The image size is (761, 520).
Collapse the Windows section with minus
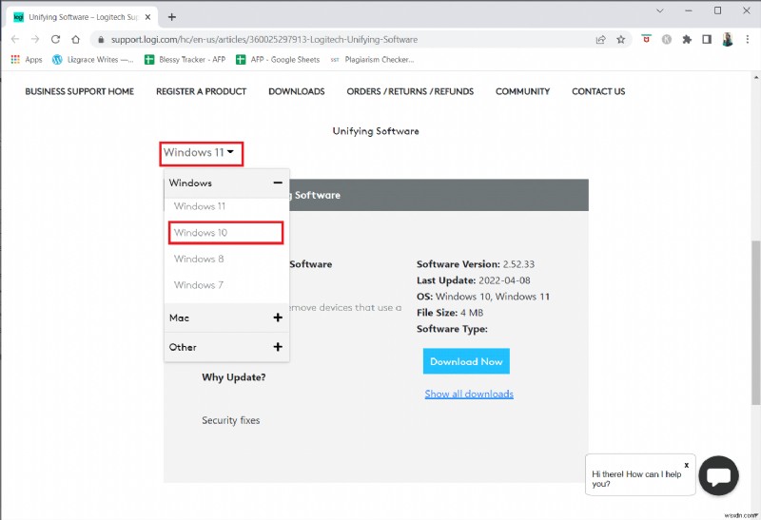tap(278, 183)
